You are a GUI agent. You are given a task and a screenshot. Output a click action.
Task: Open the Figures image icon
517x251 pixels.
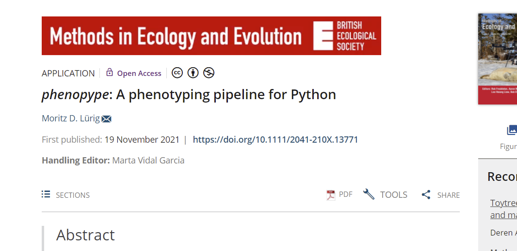point(511,130)
